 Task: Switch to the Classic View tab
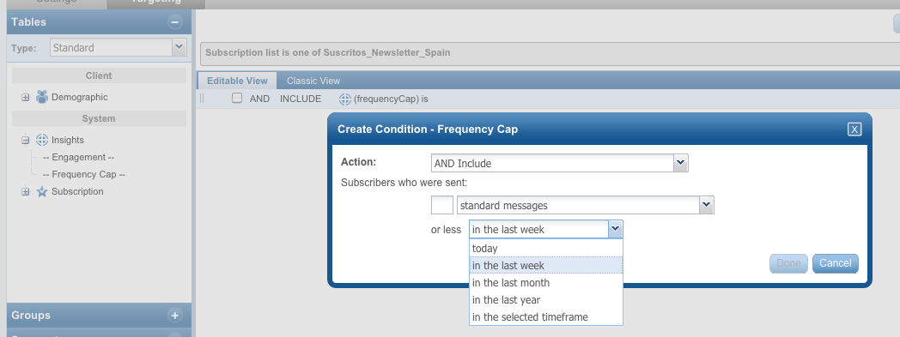pyautogui.click(x=313, y=81)
